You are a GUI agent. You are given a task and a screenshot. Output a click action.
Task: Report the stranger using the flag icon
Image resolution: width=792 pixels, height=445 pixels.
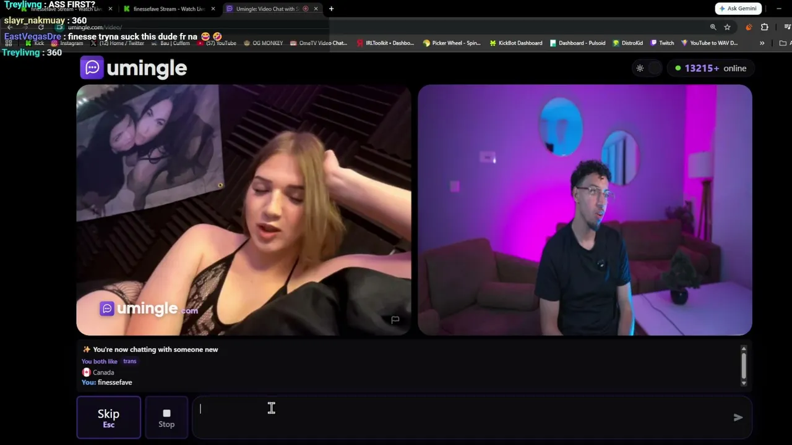click(395, 320)
